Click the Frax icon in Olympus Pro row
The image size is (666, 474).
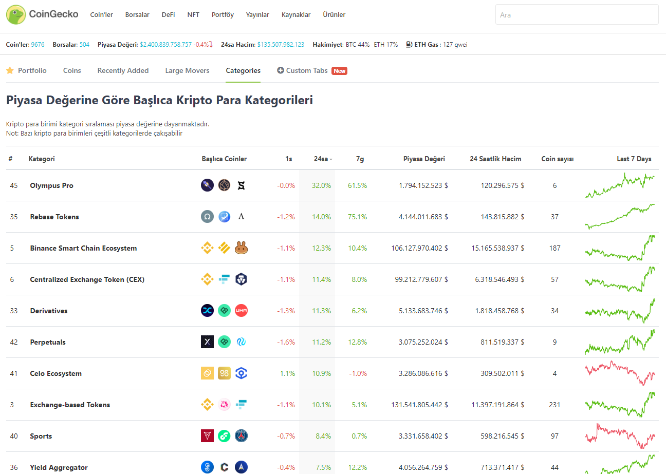pyautogui.click(x=242, y=185)
